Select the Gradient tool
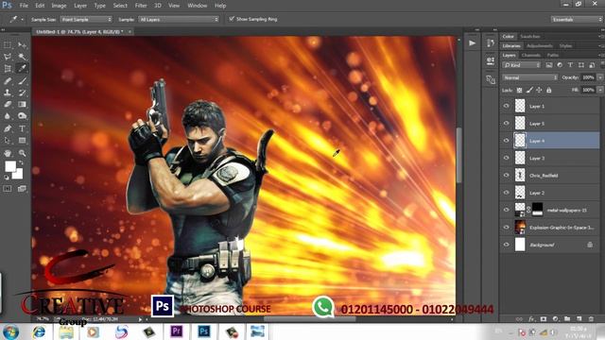 coord(22,104)
